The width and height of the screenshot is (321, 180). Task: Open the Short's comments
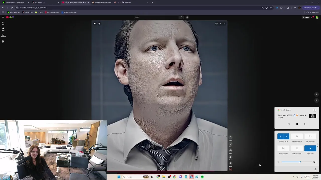click(x=230, y=150)
